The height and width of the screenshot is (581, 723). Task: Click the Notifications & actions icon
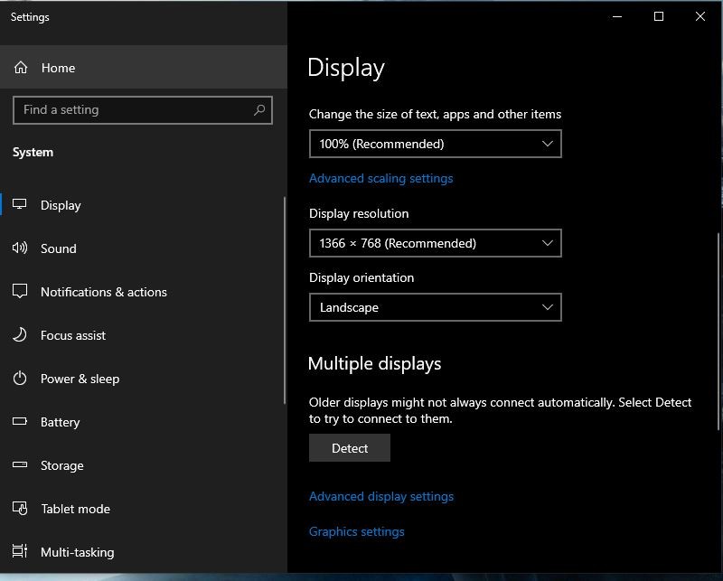tap(20, 292)
